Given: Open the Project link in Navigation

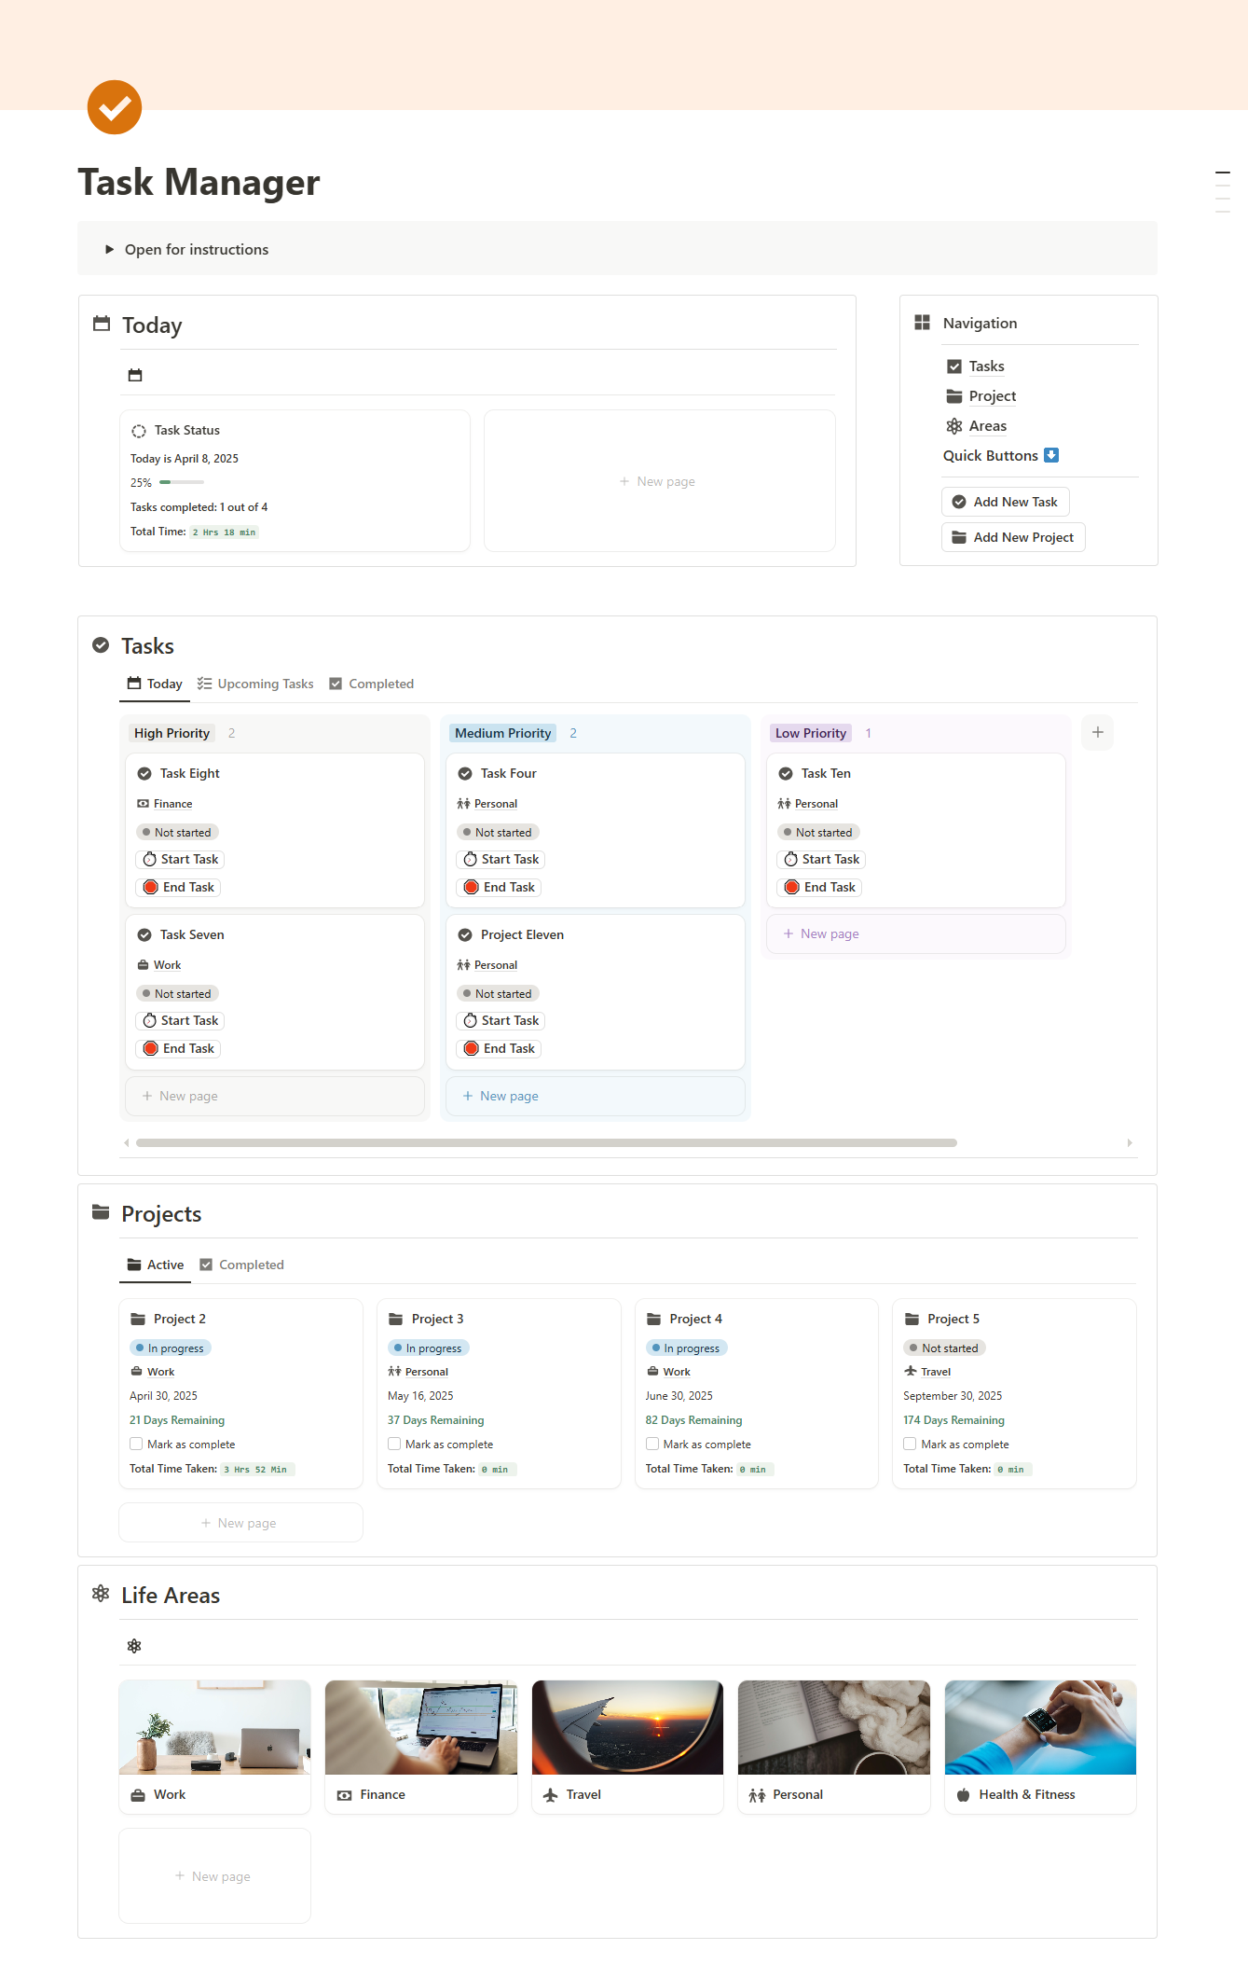Looking at the screenshot, I should pos(992,396).
